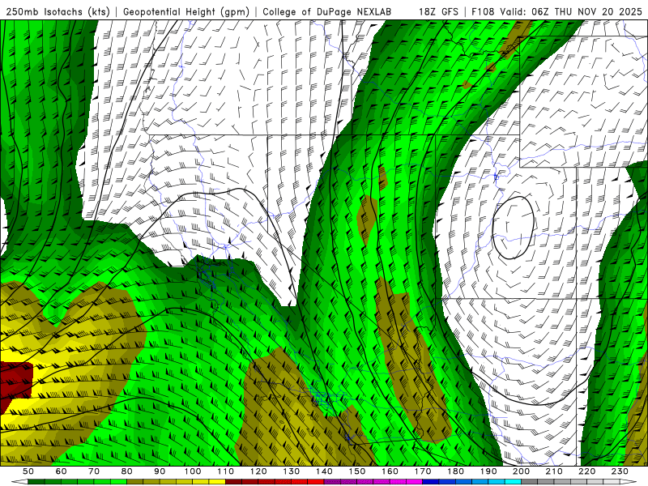
Task: Select the 210 value on the legend
Action: tap(554, 471)
